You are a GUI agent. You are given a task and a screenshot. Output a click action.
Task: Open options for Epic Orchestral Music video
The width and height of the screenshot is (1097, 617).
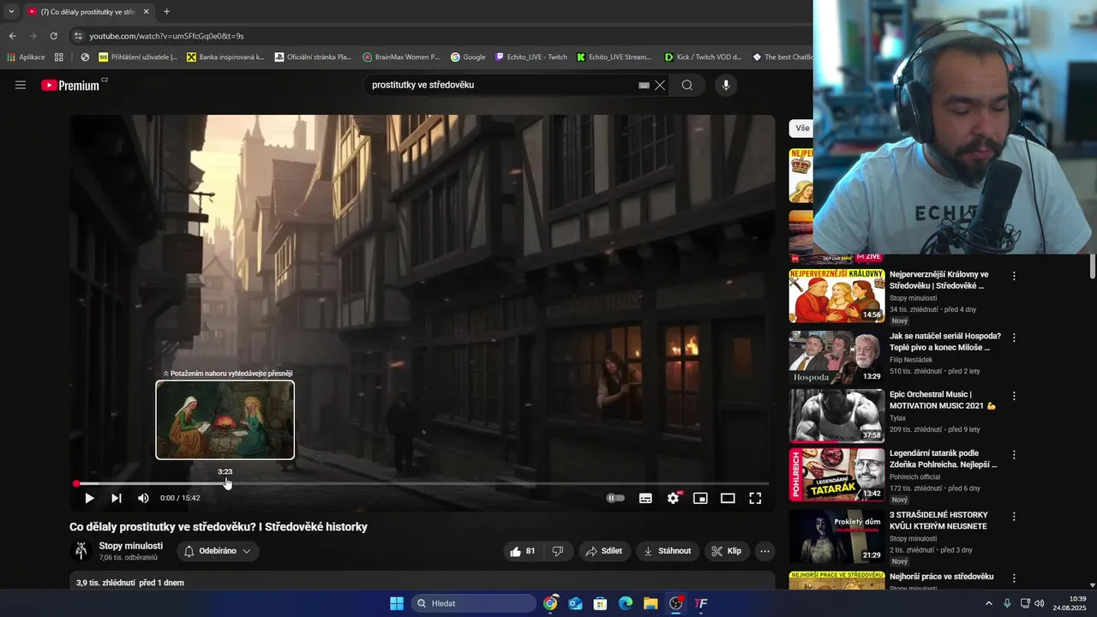pyautogui.click(x=1014, y=396)
